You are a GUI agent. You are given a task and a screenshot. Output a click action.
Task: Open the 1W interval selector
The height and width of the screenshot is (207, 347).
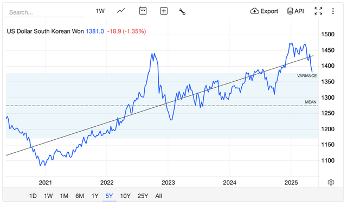pyautogui.click(x=100, y=11)
